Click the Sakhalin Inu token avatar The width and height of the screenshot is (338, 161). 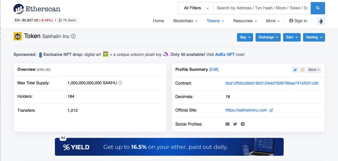click(18, 36)
